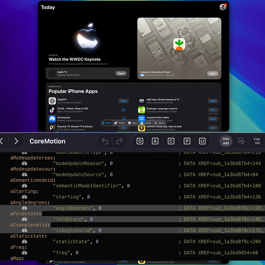Switch to pseudo-code if(b) f(x) view
The width and height of the screenshot is (265, 265).
click(257, 141)
